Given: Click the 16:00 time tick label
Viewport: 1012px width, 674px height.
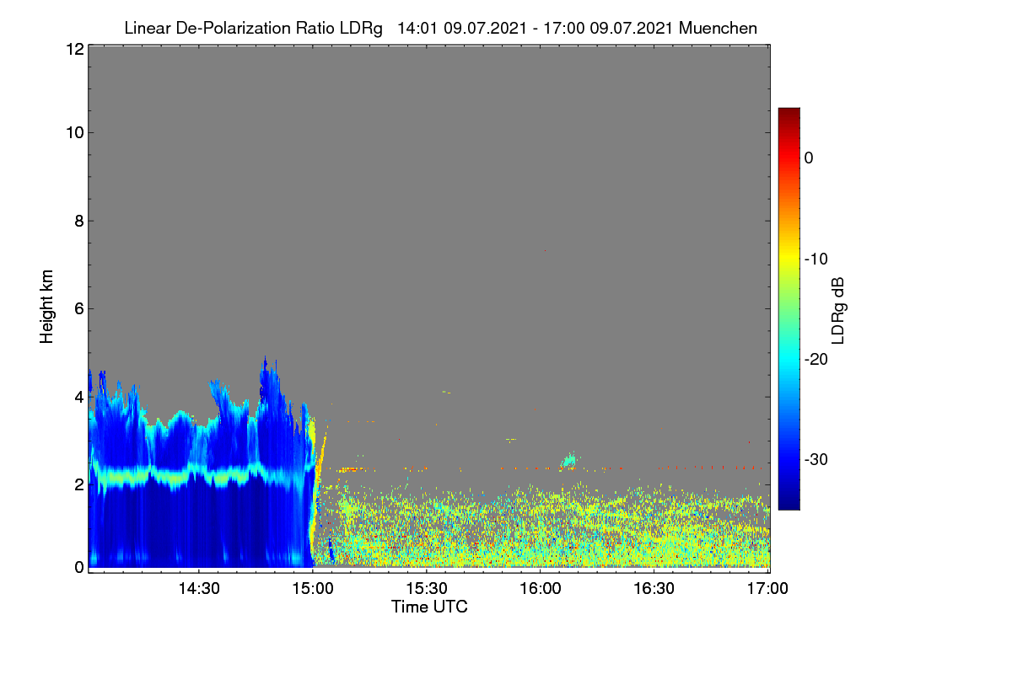Looking at the screenshot, I should (x=541, y=588).
